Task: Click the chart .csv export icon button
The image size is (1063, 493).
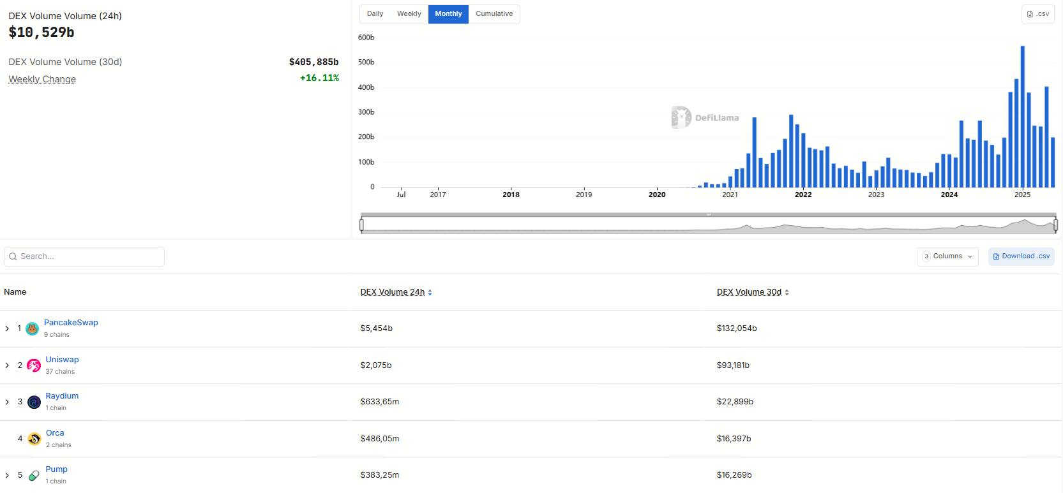Action: [1037, 14]
